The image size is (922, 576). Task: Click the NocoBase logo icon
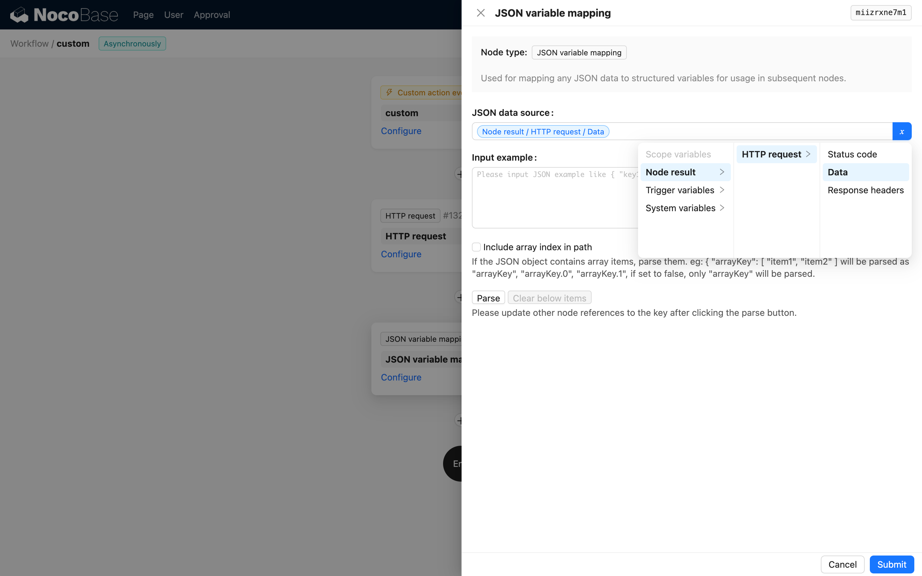tap(19, 15)
